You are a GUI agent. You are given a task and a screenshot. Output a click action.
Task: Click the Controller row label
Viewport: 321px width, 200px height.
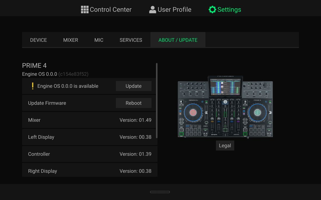tap(39, 154)
